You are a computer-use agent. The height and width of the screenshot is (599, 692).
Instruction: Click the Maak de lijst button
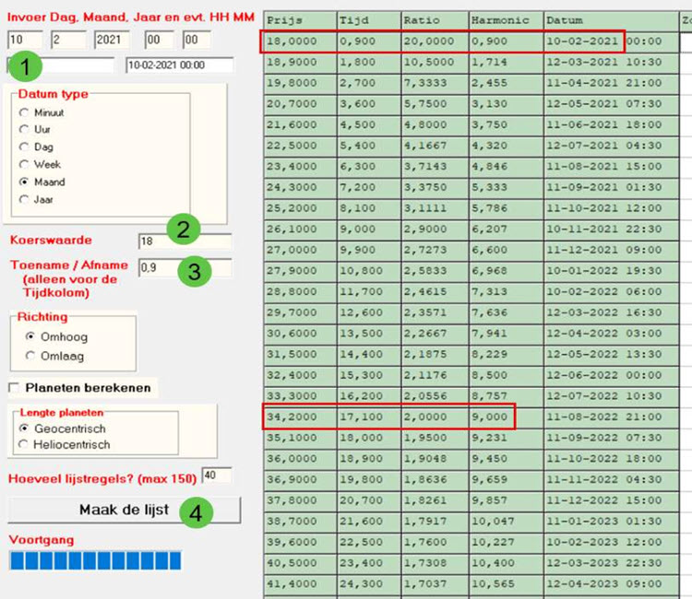point(125,510)
